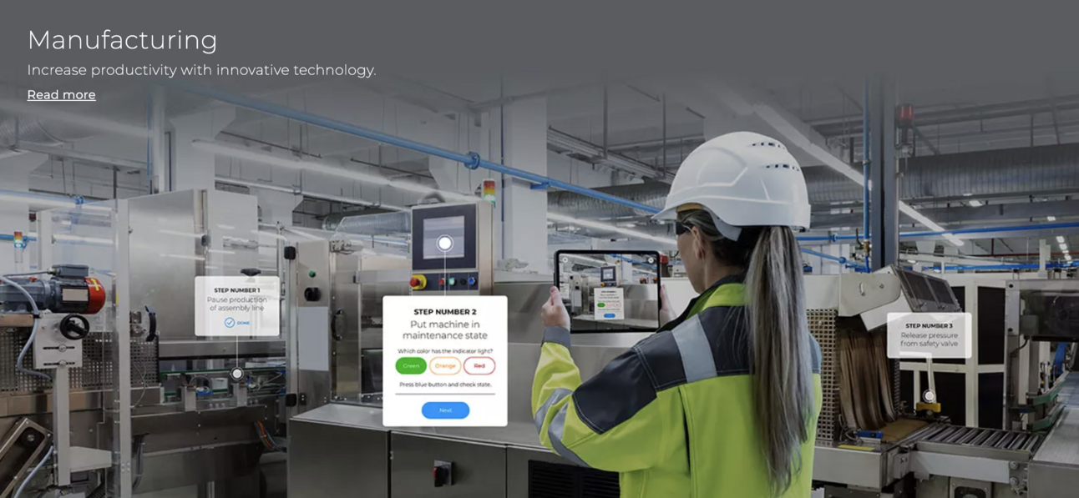Choose the Orange indicator light option

coord(445,366)
